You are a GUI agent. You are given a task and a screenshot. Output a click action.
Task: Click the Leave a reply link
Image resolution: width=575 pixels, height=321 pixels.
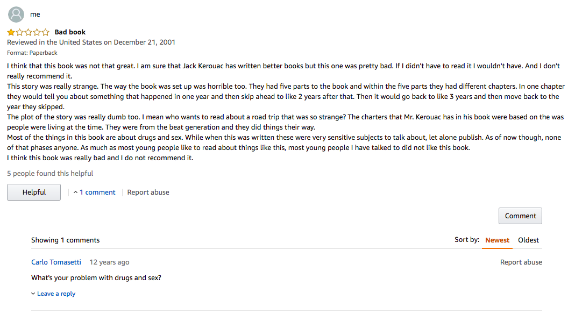56,294
